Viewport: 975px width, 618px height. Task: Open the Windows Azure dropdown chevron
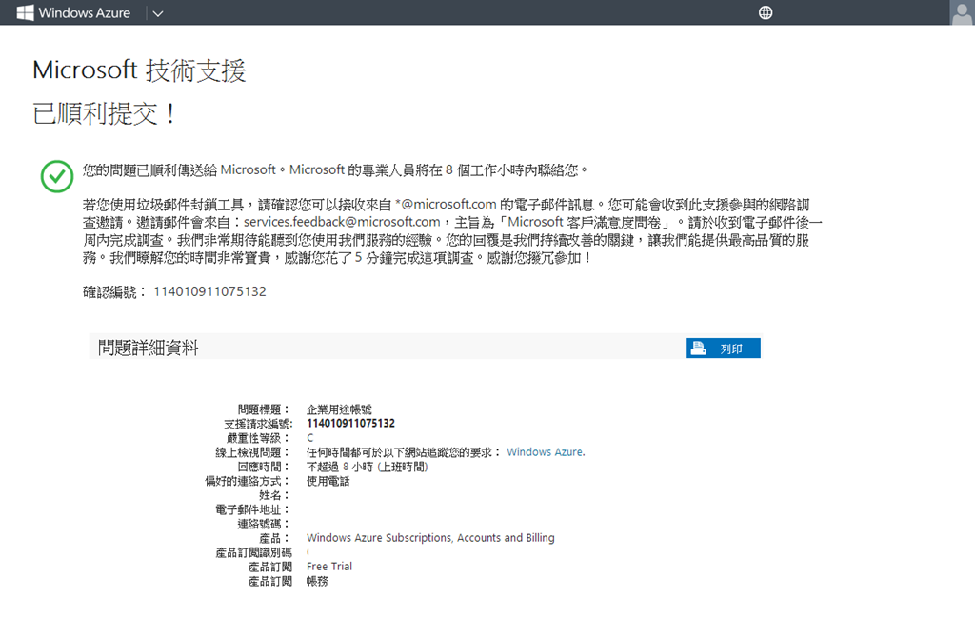158,13
